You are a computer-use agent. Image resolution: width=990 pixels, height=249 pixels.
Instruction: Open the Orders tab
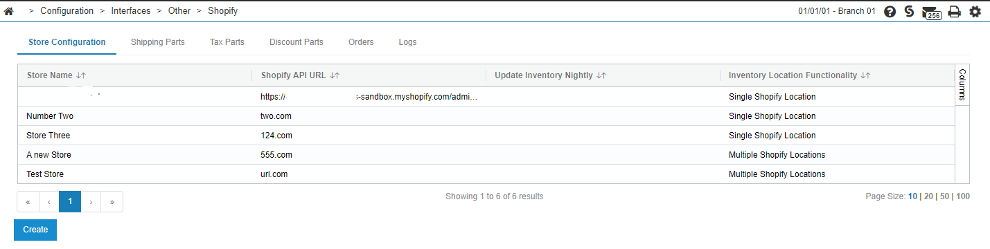(361, 42)
